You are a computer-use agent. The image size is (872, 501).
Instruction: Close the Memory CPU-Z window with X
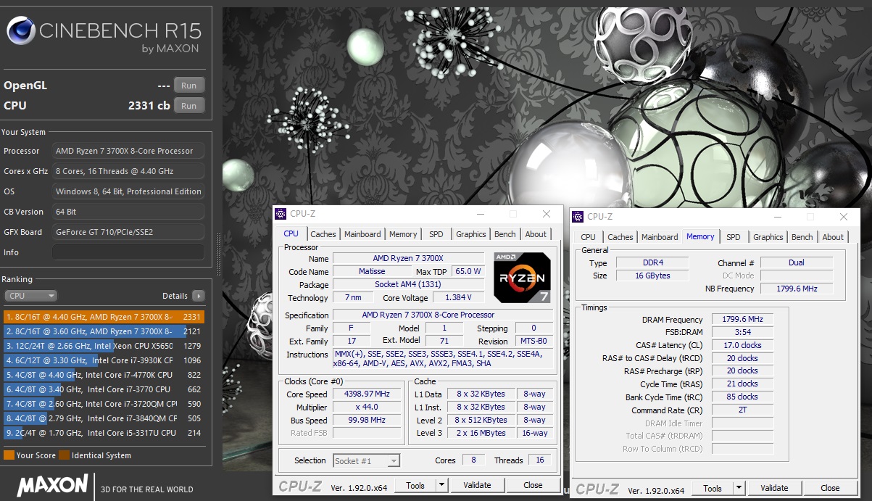point(843,217)
